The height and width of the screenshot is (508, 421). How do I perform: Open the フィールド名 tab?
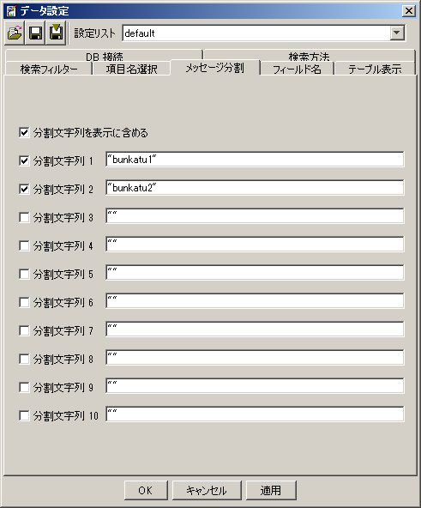click(297, 69)
